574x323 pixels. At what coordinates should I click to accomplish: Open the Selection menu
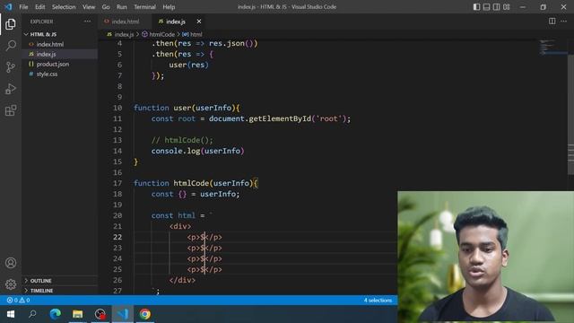point(64,7)
